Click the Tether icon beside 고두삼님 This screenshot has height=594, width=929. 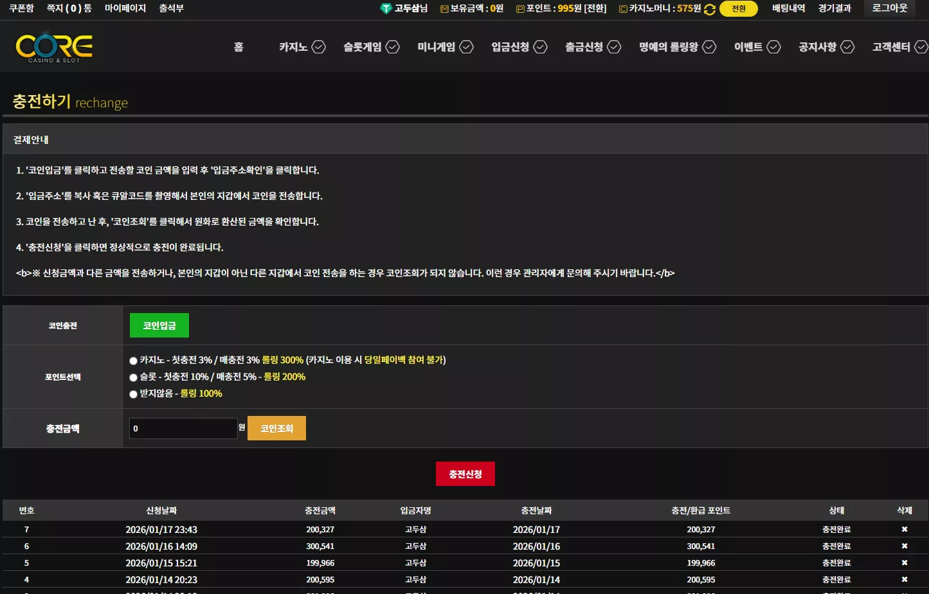click(386, 8)
